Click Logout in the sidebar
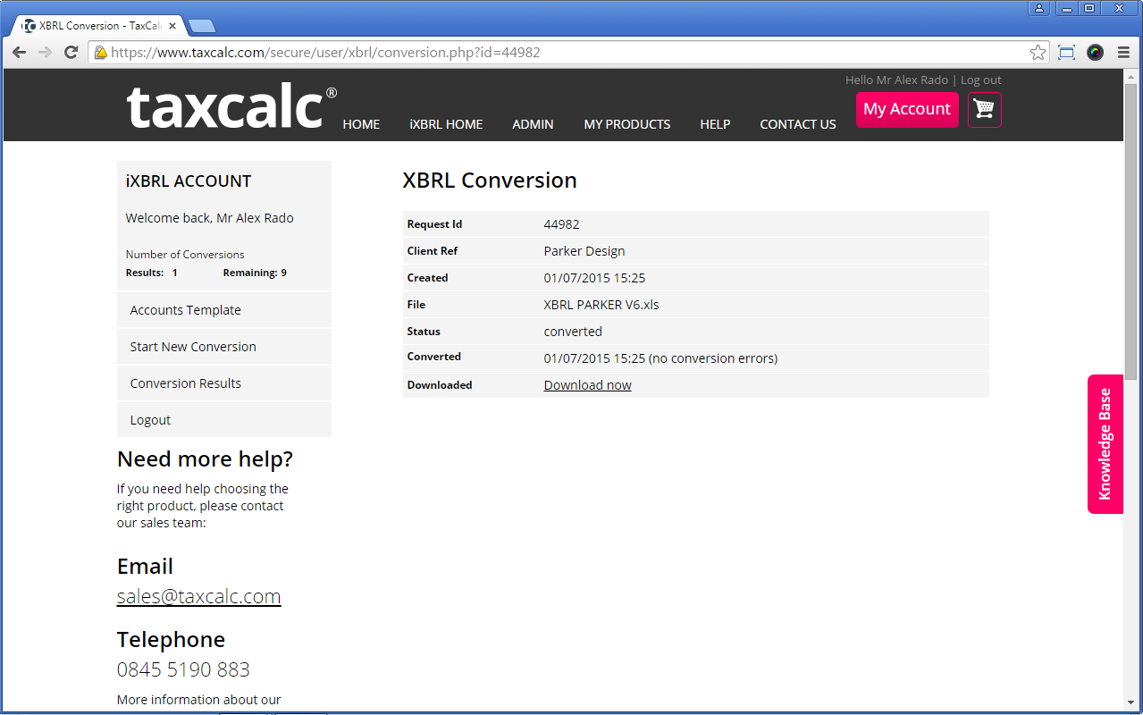 pyautogui.click(x=224, y=420)
